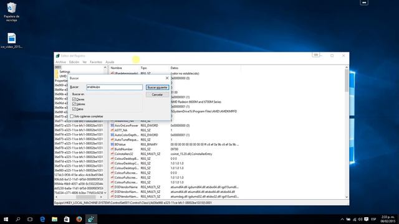Viewport: 399px width, 224px height.
Task: Select the AsicOnLowPower value name
Action: click(x=126, y=126)
